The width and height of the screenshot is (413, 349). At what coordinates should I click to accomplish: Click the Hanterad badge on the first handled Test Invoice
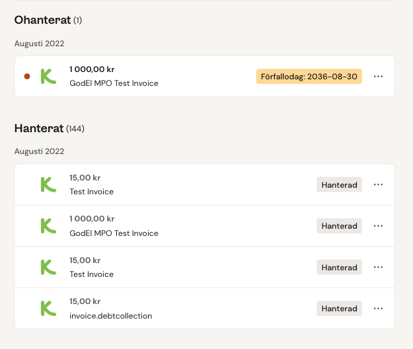339,184
